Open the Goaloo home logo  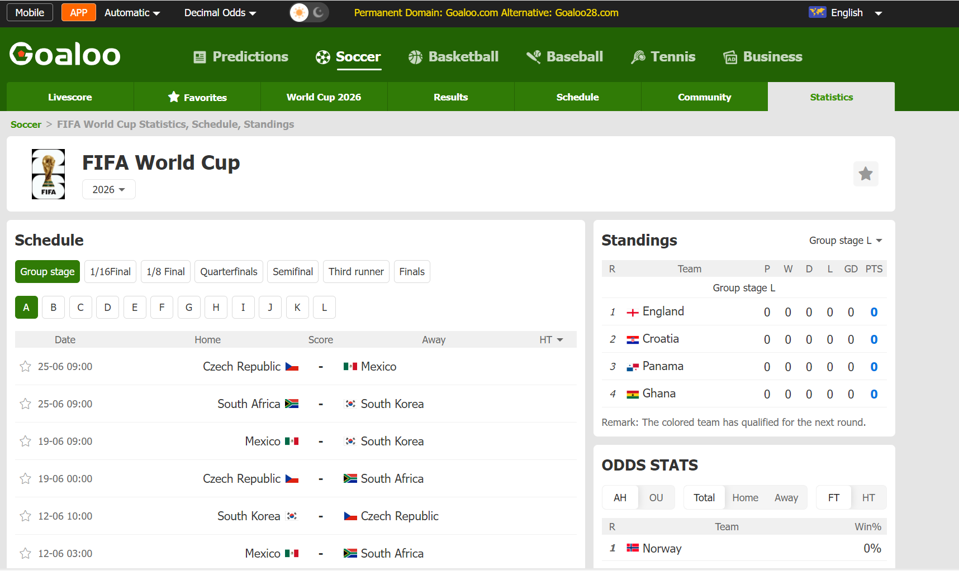tap(64, 54)
